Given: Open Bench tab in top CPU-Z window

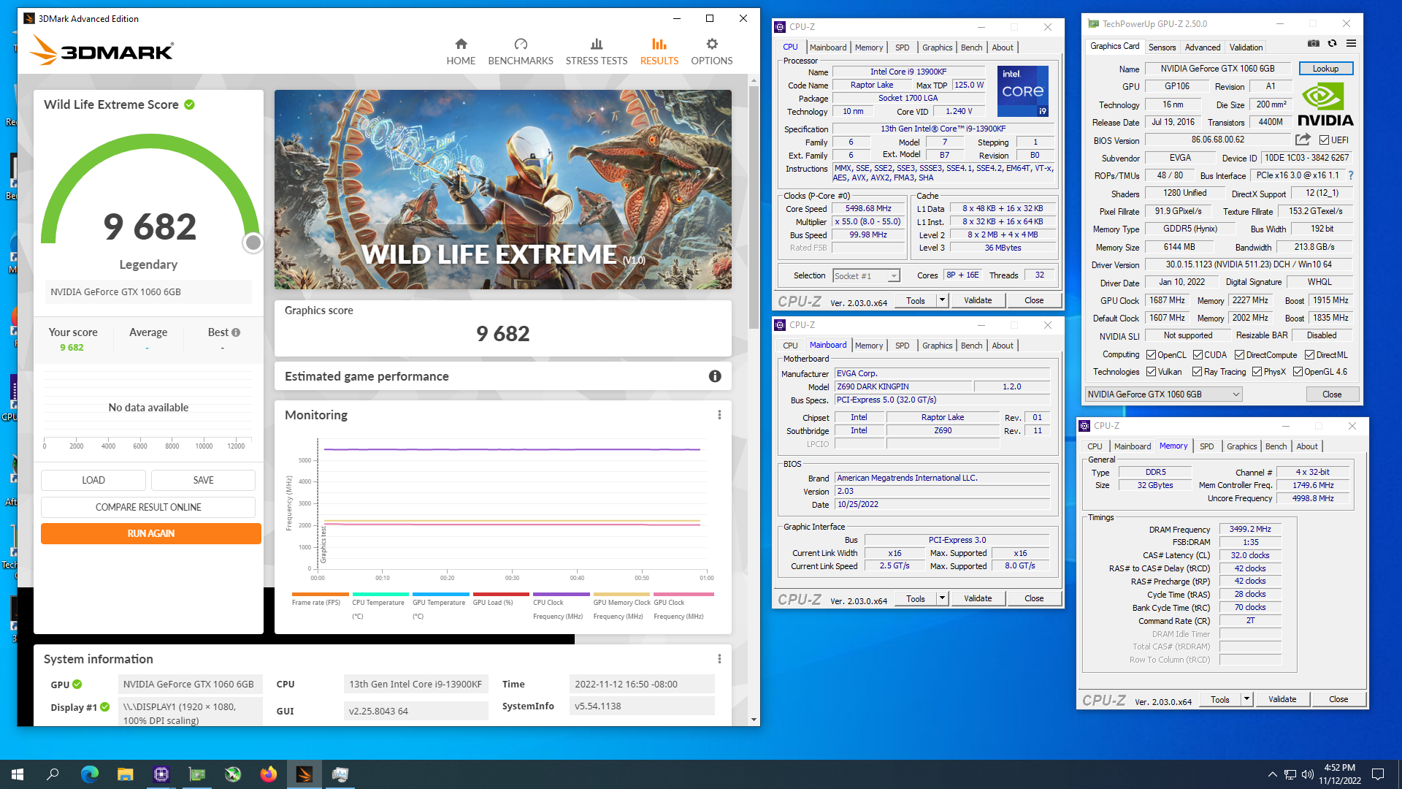Looking at the screenshot, I should point(971,47).
